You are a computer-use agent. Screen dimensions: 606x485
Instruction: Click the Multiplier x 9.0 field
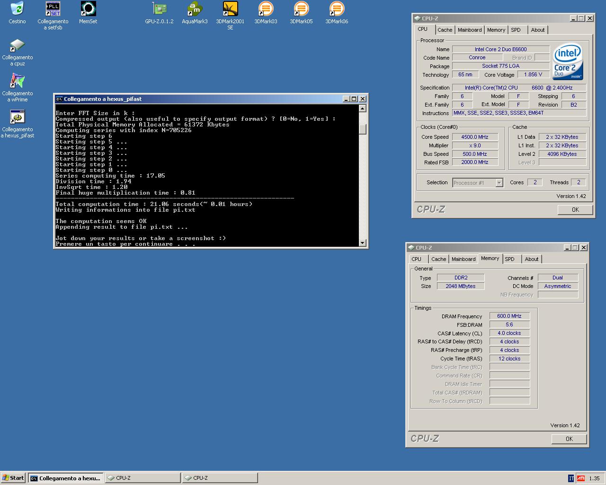[x=475, y=145]
